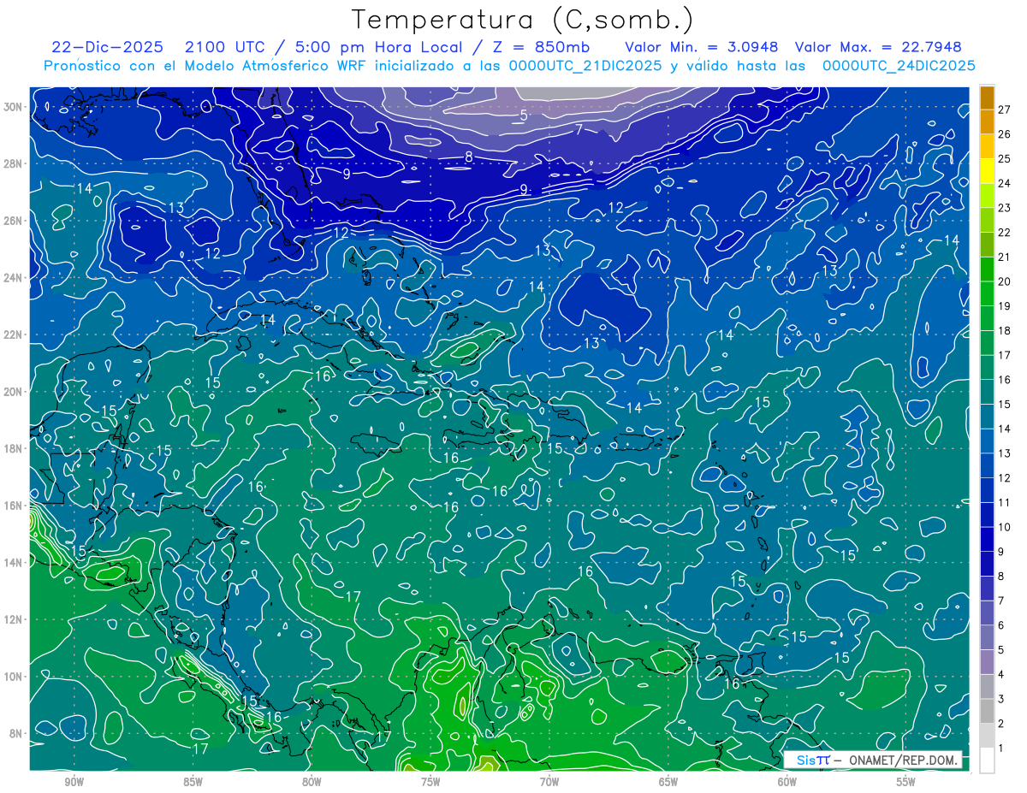
Task: Click "Valor Max. = 22.7948" text
Action: click(877, 47)
